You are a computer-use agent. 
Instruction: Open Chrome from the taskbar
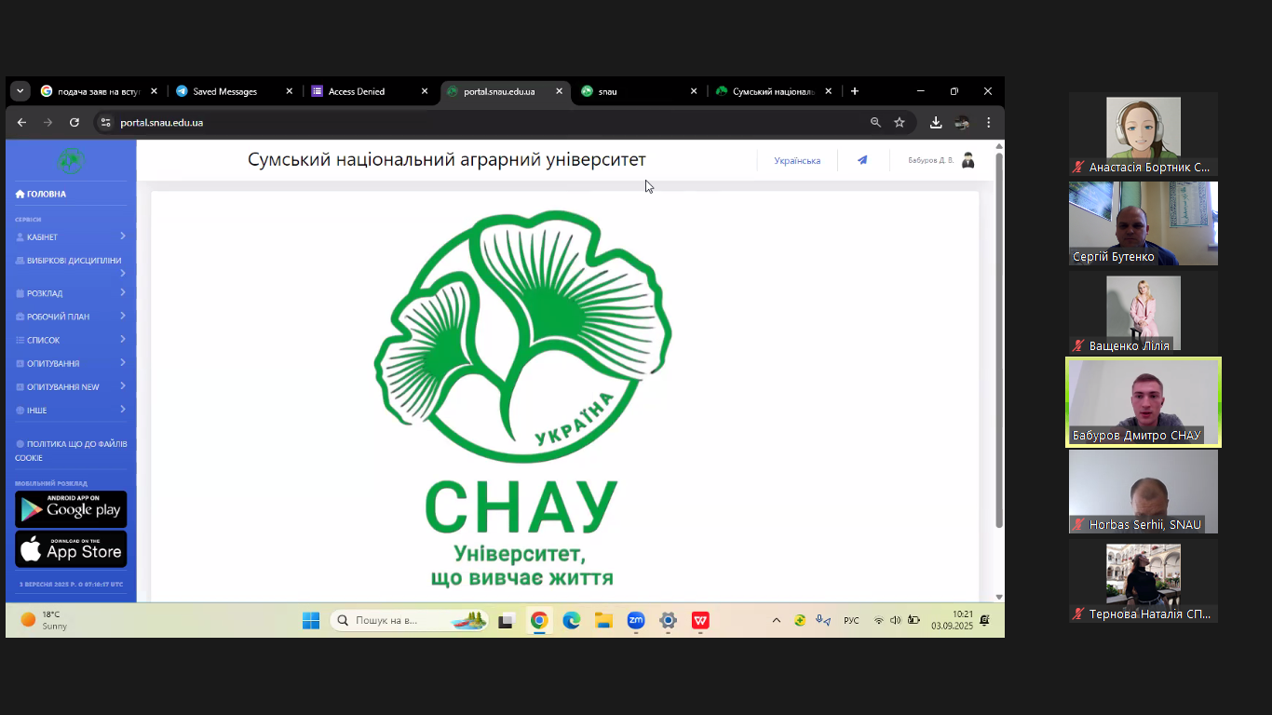539,620
